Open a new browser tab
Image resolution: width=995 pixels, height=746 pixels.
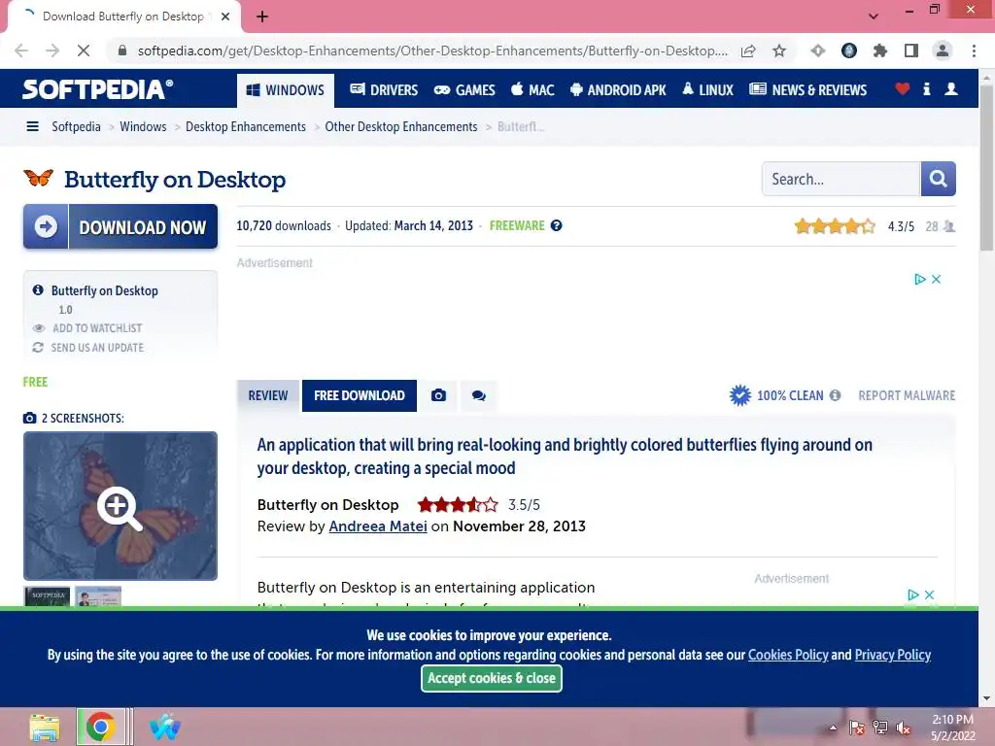[x=262, y=17]
